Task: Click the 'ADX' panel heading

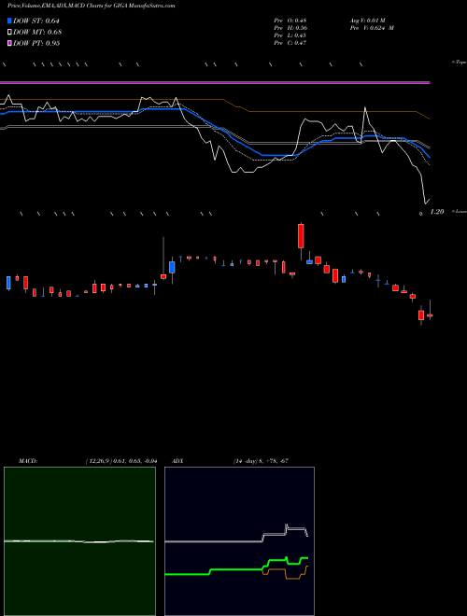Action: click(x=177, y=461)
